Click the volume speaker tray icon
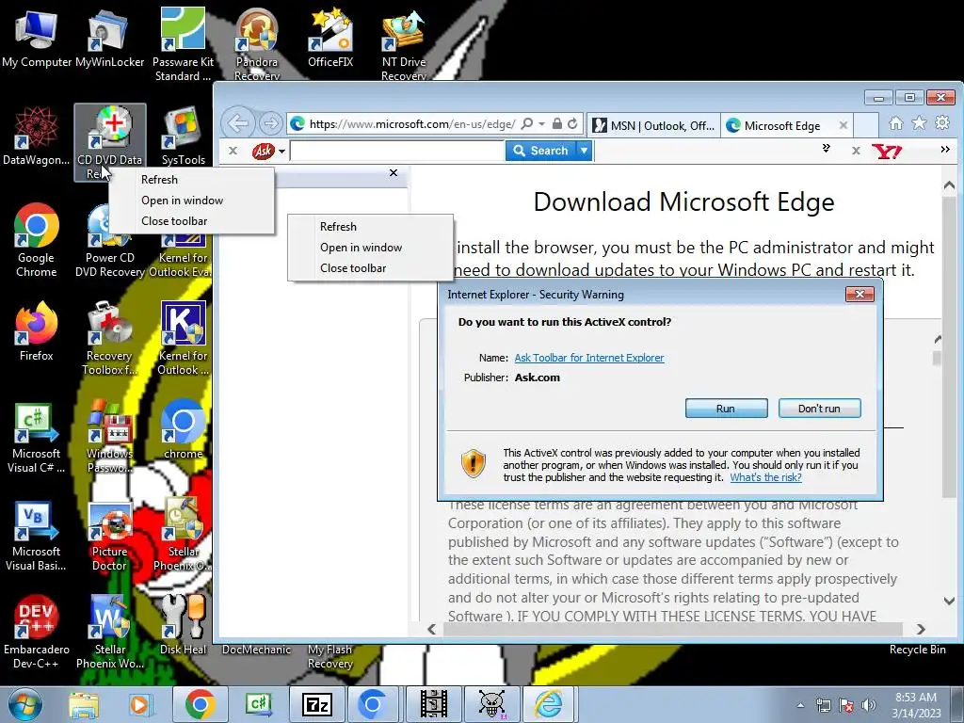Screen dimensions: 964x723 pyautogui.click(x=869, y=705)
